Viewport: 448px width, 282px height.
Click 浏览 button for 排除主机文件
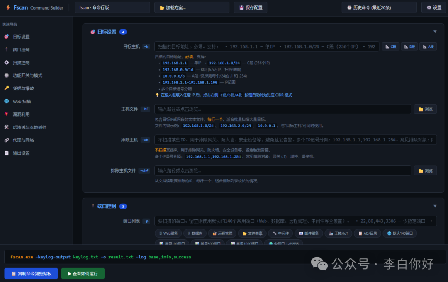426,170
